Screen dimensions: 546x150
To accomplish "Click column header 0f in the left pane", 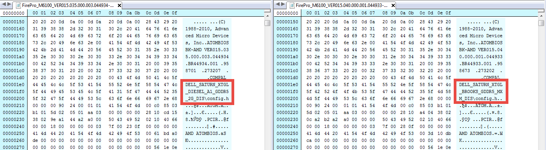I will click(x=175, y=13).
